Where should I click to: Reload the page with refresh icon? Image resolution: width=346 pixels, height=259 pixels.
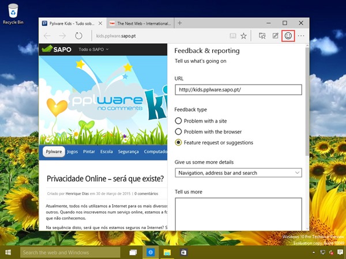78,36
